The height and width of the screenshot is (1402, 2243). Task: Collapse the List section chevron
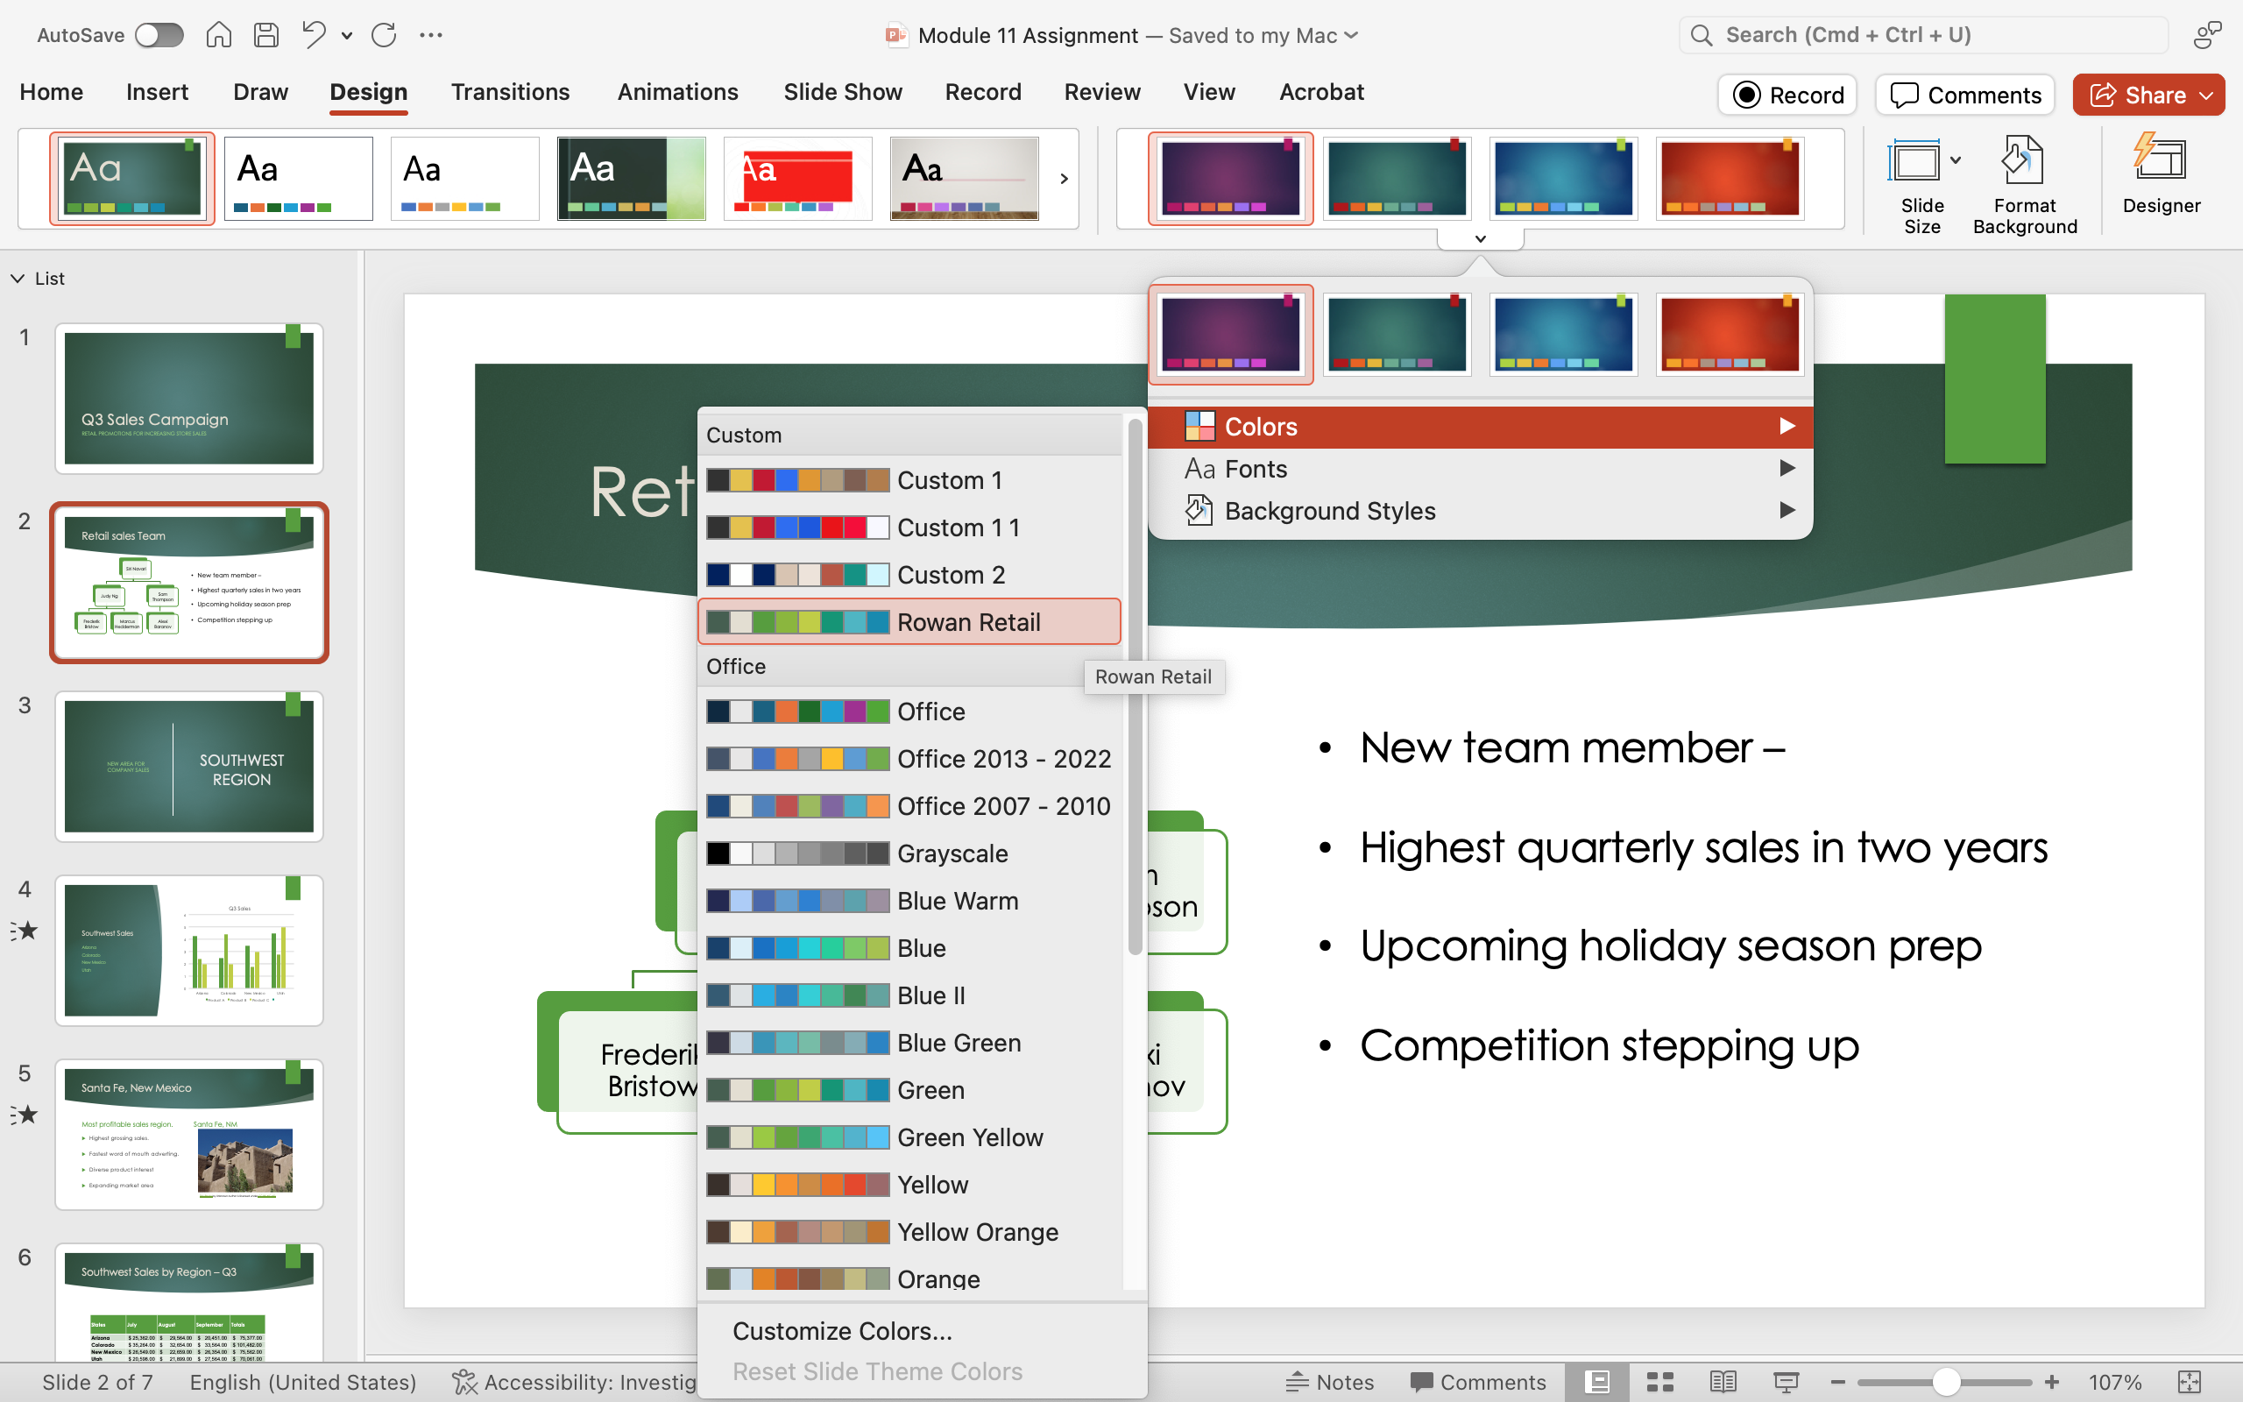(18, 278)
